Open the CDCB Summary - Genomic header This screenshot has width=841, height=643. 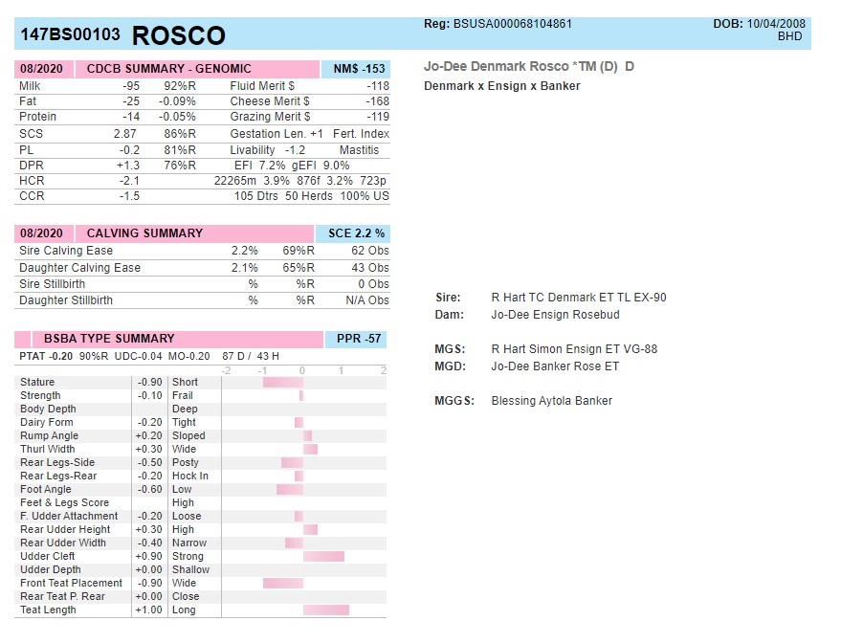coord(168,69)
